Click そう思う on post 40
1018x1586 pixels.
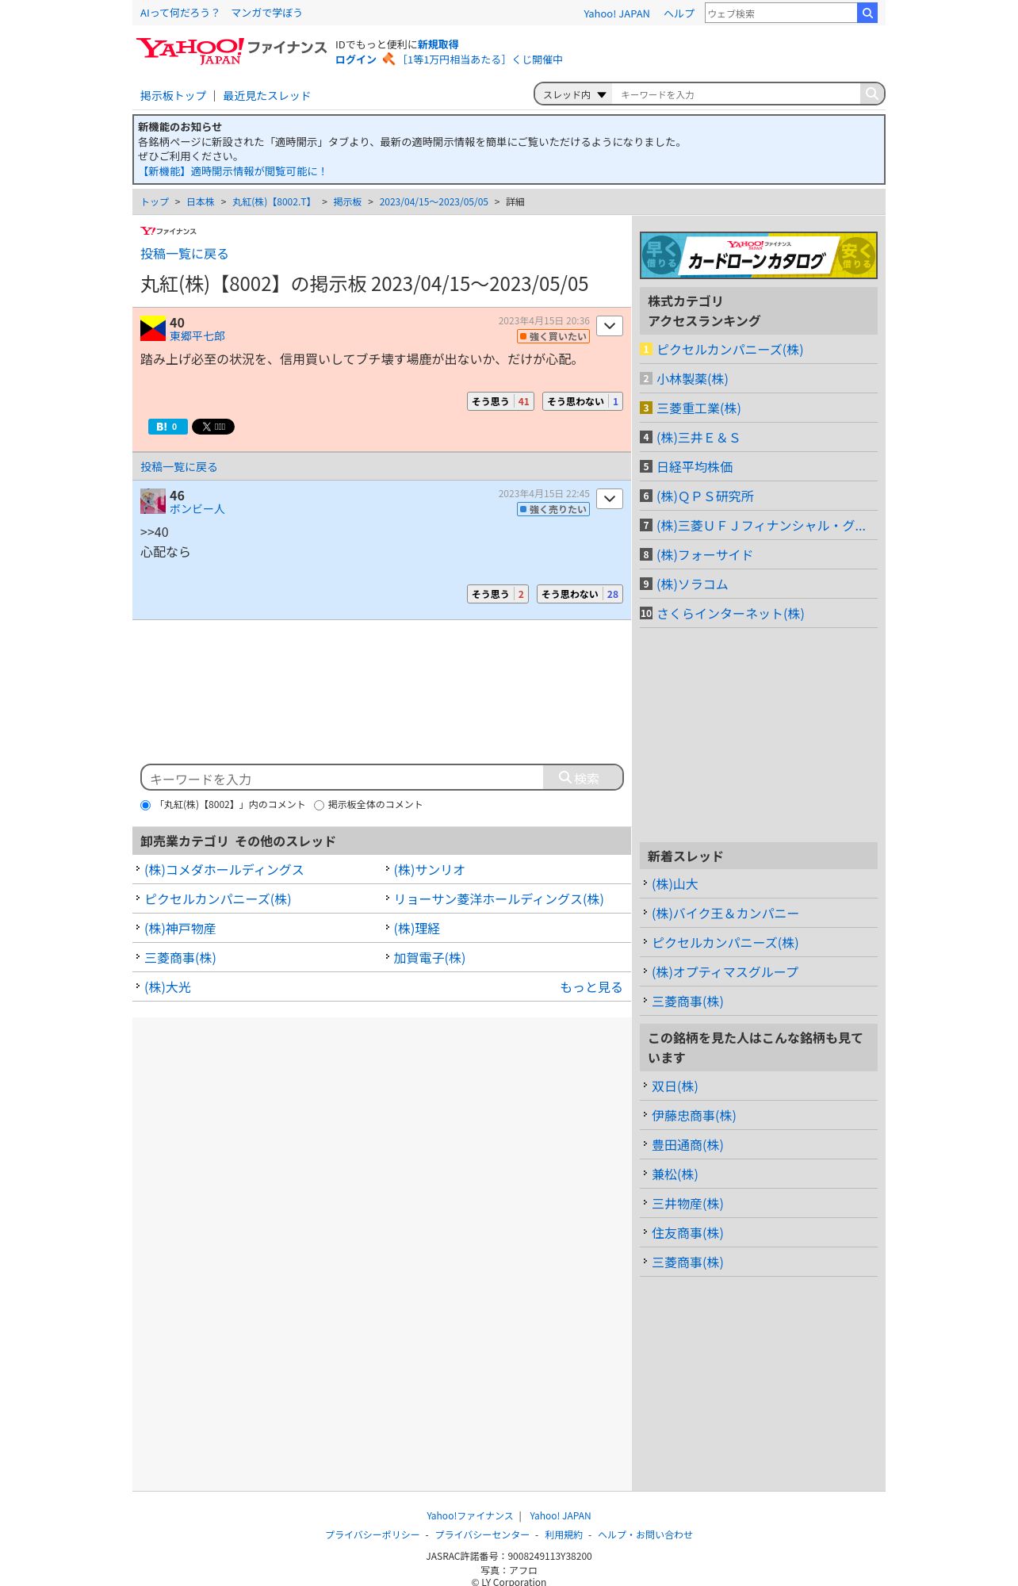click(500, 401)
